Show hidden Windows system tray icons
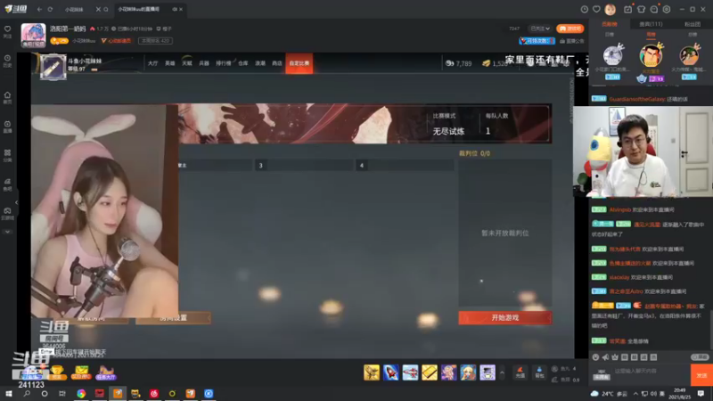 [635, 394]
